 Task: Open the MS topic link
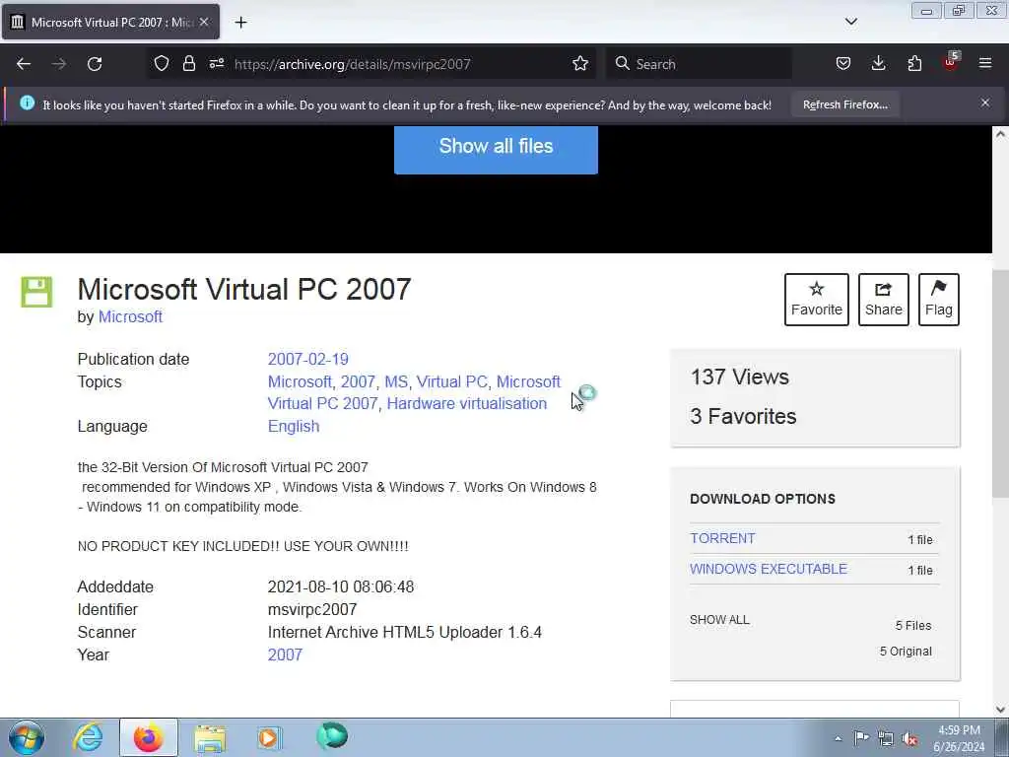point(396,381)
